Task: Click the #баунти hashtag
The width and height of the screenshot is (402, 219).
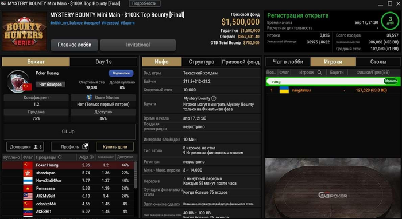Action: pos(127,23)
